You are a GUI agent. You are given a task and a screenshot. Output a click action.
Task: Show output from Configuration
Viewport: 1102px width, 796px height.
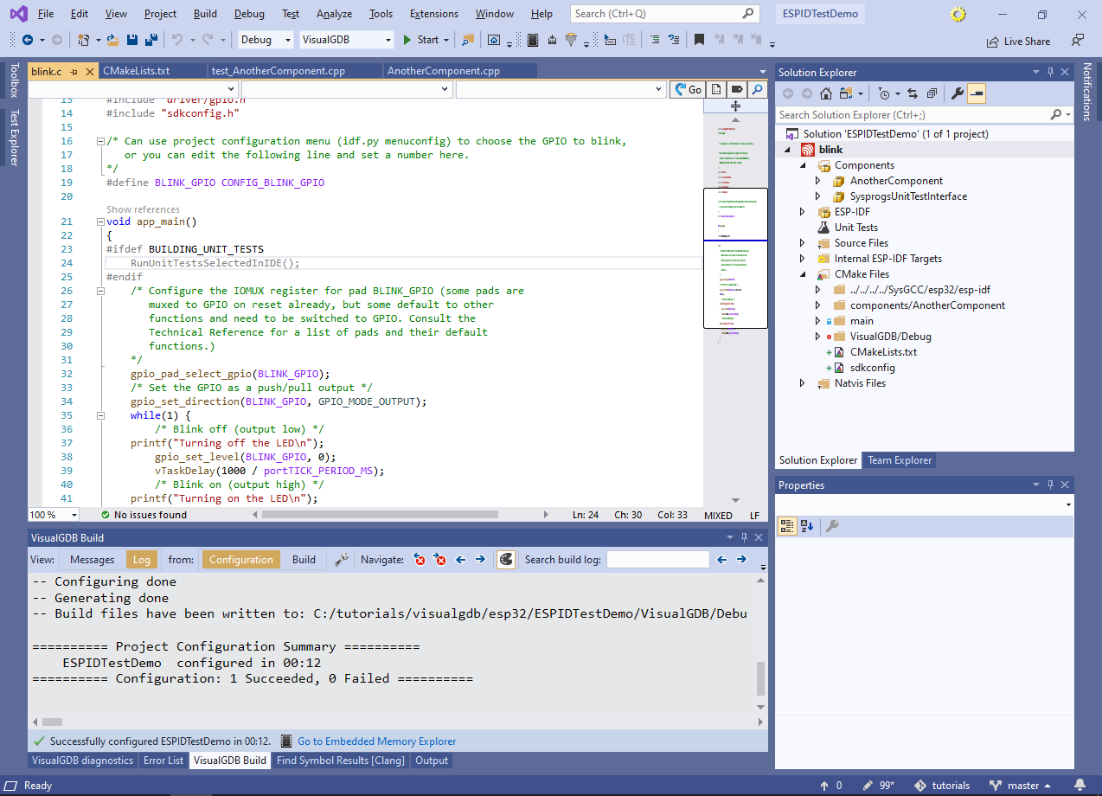tap(240, 560)
